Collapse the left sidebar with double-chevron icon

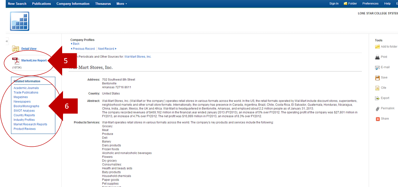[x=7, y=41]
